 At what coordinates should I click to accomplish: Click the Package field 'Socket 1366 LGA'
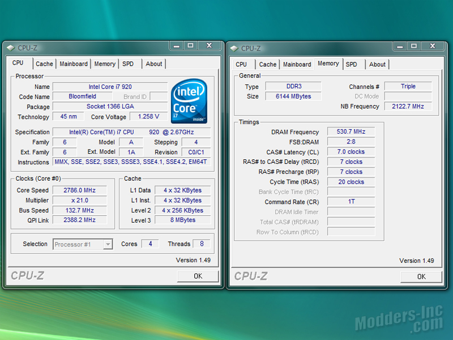click(110, 107)
